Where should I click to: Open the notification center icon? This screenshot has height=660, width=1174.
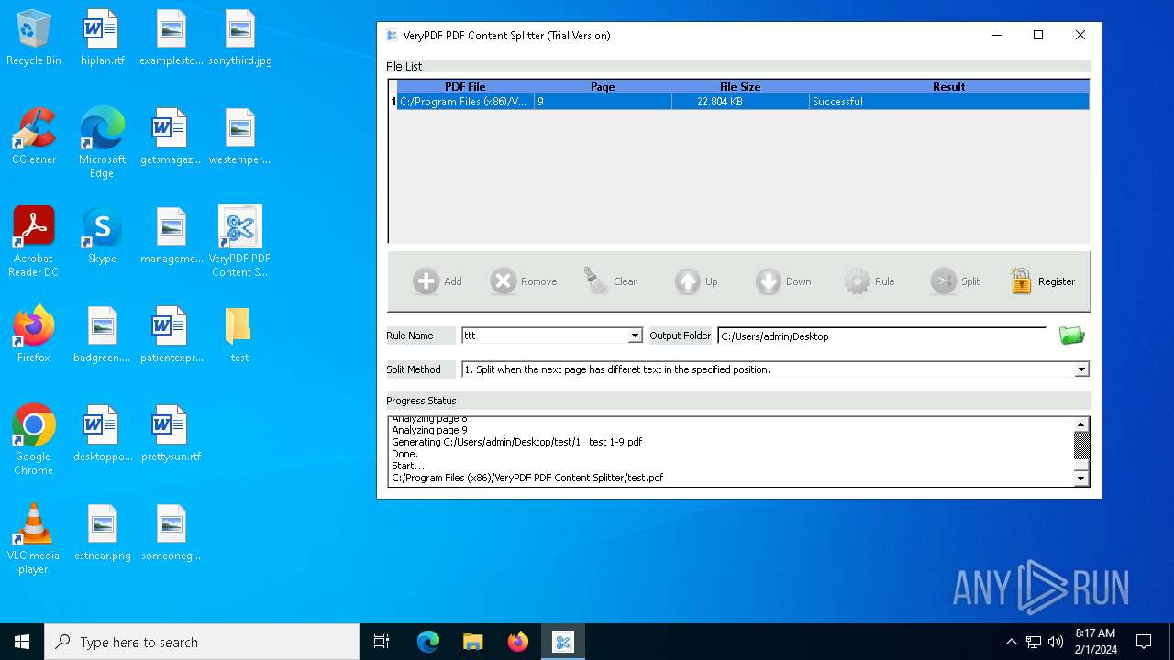[1144, 642]
